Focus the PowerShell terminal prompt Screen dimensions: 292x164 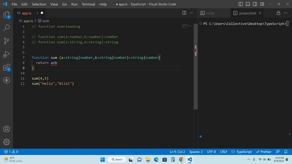(245, 24)
